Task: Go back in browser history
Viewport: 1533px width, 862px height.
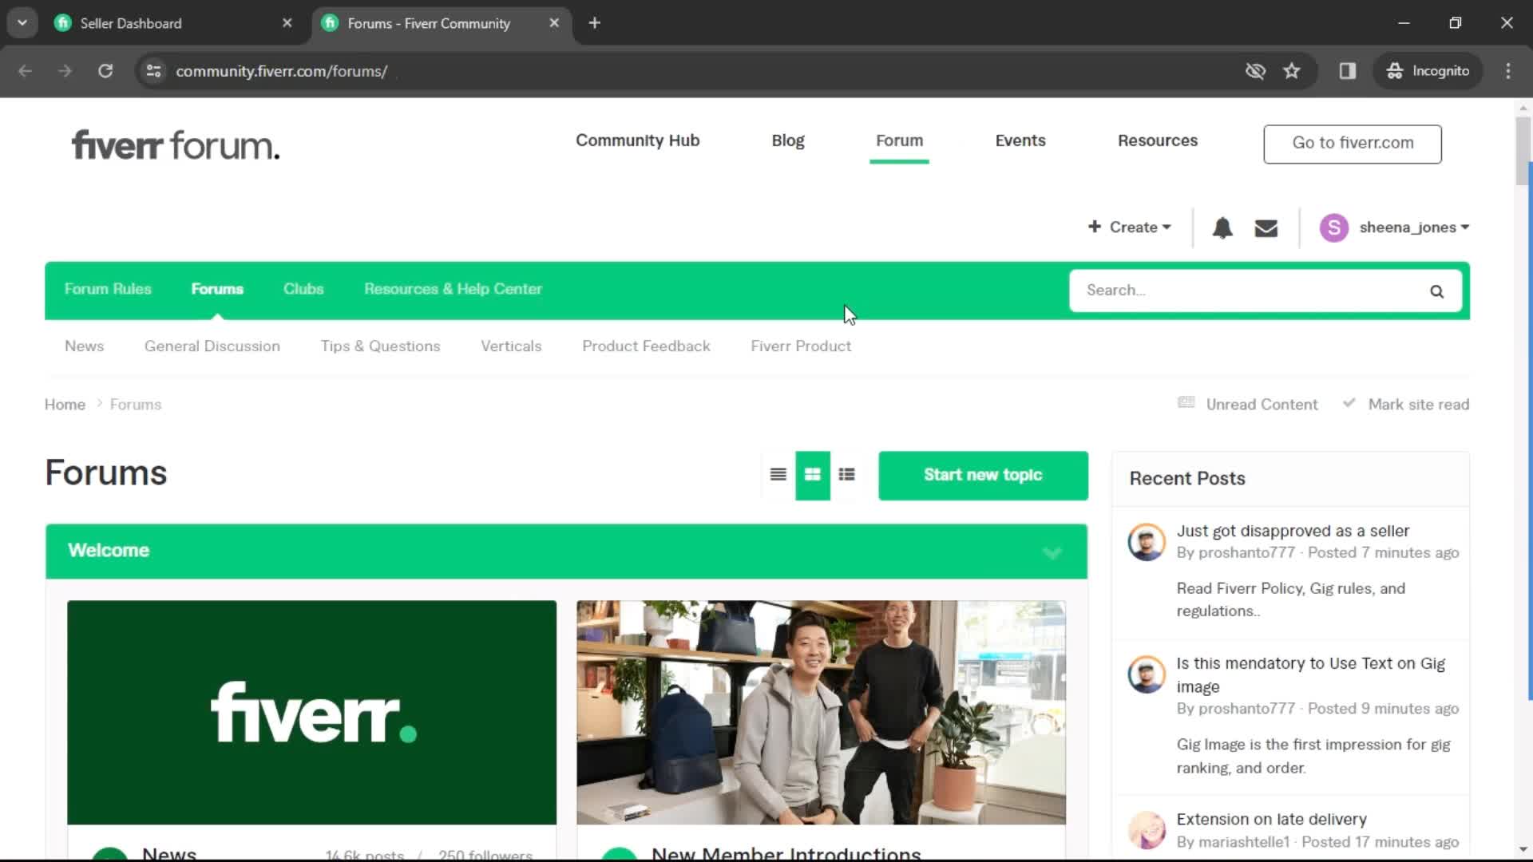Action: click(25, 71)
